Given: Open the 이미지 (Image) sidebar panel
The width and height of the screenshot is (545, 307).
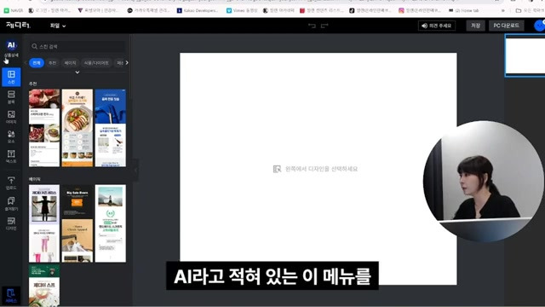Looking at the screenshot, I should point(11,117).
